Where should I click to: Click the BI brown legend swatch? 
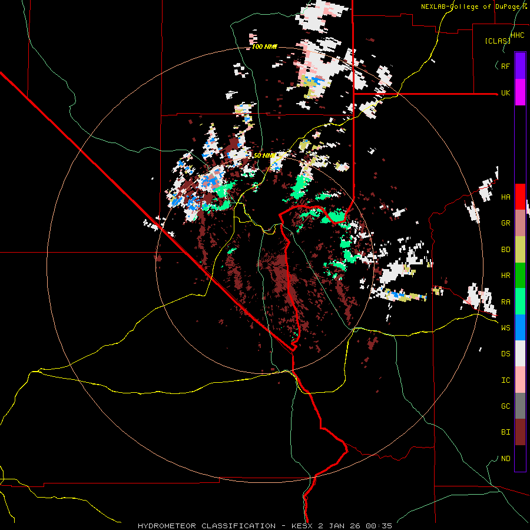pos(520,432)
